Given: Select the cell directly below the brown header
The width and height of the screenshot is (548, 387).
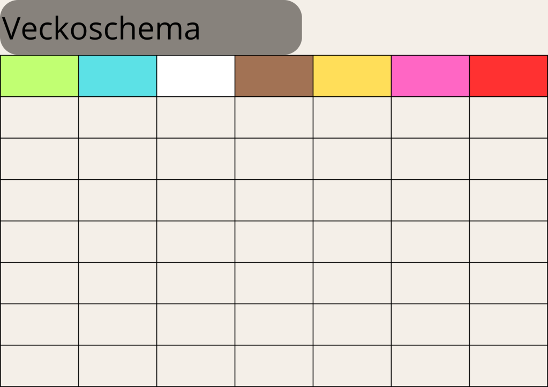Looking at the screenshot, I should (x=274, y=118).
